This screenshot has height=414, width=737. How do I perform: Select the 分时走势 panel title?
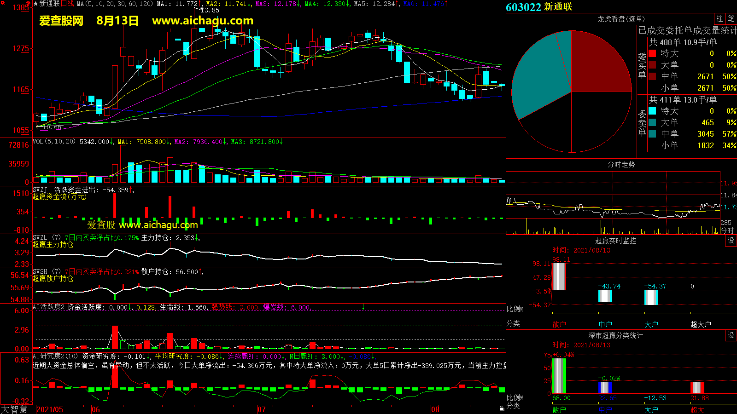pos(621,164)
